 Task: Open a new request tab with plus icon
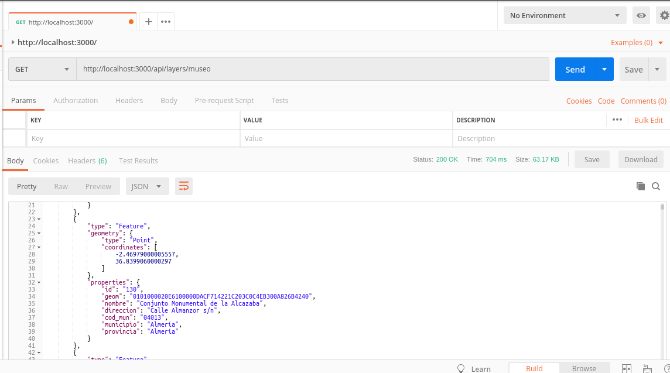click(x=149, y=22)
